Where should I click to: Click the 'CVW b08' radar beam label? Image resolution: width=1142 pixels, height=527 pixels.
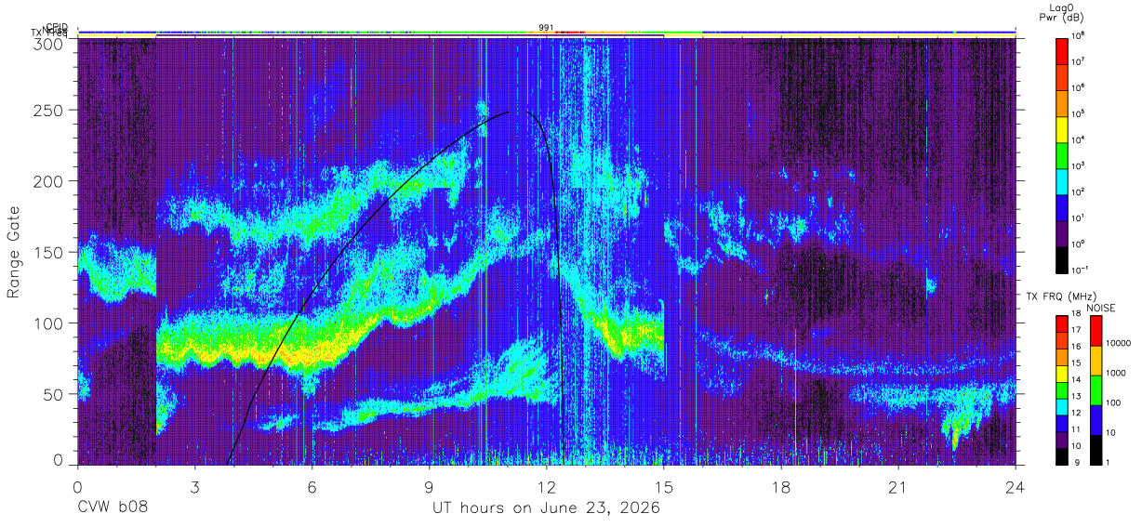pyautogui.click(x=113, y=508)
